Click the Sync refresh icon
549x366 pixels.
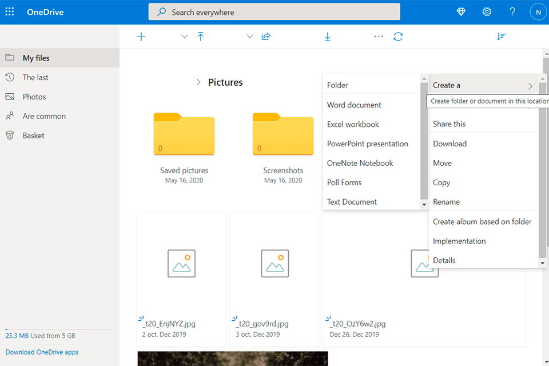coord(398,37)
